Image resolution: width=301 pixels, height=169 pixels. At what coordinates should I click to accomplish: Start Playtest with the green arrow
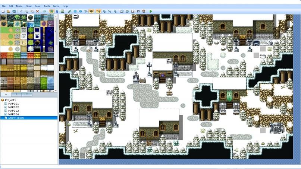tap(151, 11)
